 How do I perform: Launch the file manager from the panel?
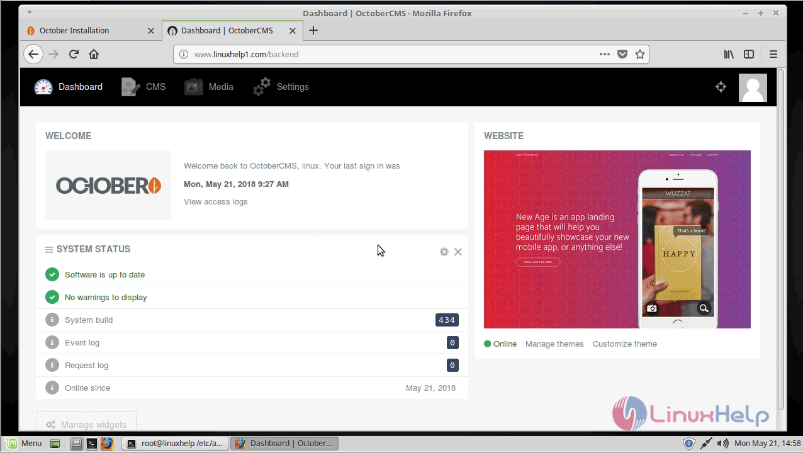point(76,443)
